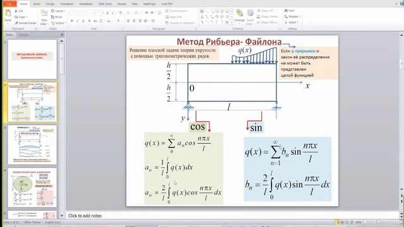The width and height of the screenshot is (404, 227).
Task: Click the Copy command
Action: 21,17
